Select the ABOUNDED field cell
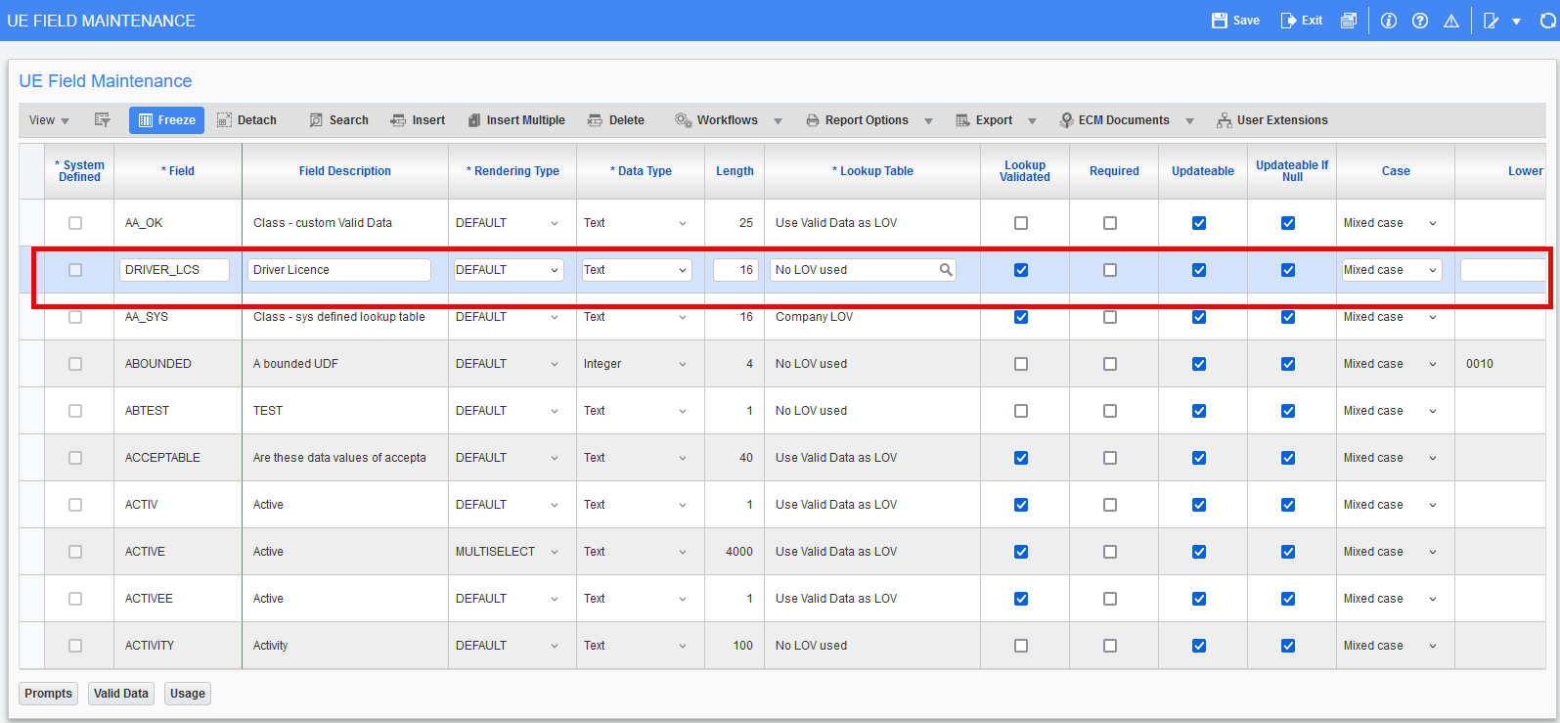 coord(178,364)
